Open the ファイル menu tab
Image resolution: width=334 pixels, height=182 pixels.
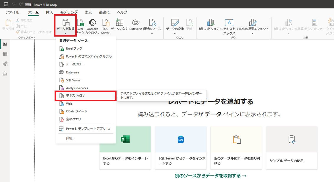coord(12,12)
